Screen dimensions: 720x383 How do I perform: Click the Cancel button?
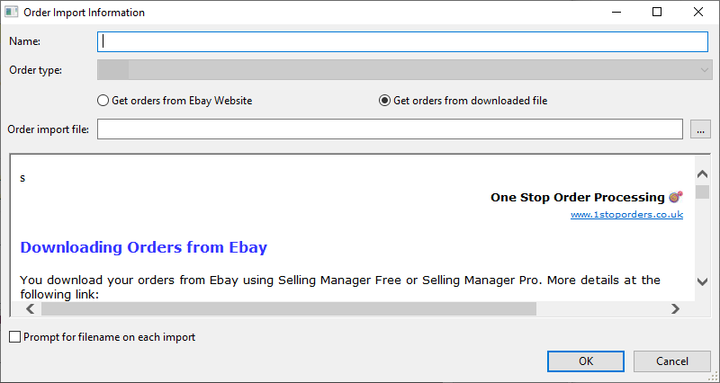(x=671, y=361)
